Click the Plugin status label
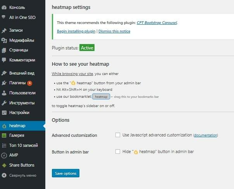The width and height of the screenshot is (234, 189). (x=65, y=48)
